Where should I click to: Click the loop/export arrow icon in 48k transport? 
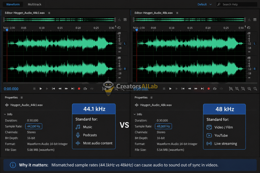[215, 89]
